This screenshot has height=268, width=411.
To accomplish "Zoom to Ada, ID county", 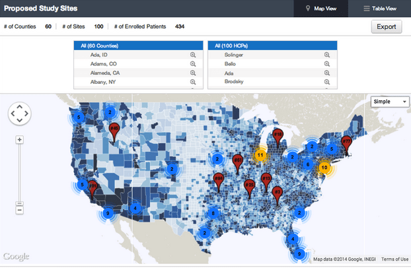I will pos(193,55).
